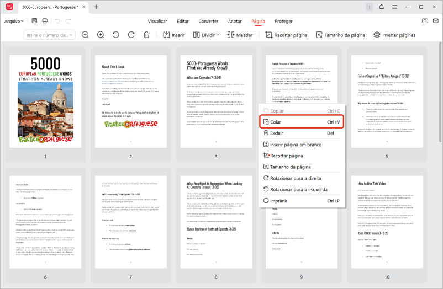Choose Recortar página in context menu
Viewport: 443px width, 289px height.
click(302, 156)
